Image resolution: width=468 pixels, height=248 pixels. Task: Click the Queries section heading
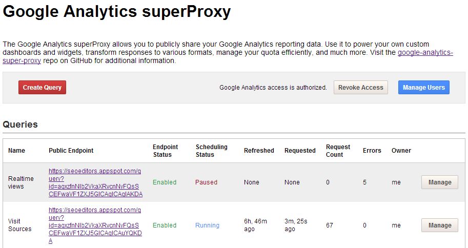pyautogui.click(x=20, y=125)
